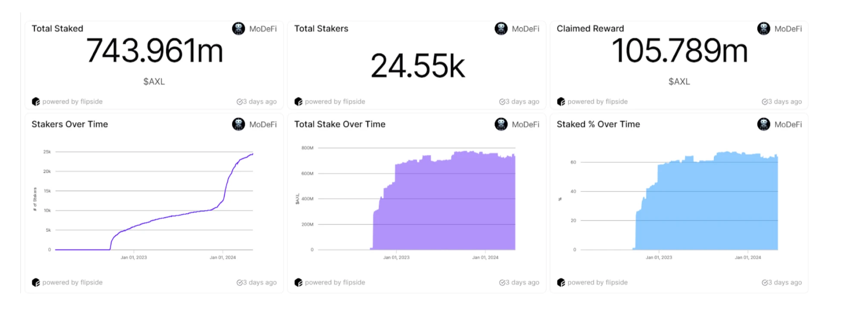Click Flipside logo under Claimed Reward card
The height and width of the screenshot is (310, 841).
coord(561,101)
